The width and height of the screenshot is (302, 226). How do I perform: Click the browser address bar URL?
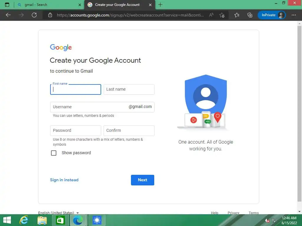[x=130, y=15]
